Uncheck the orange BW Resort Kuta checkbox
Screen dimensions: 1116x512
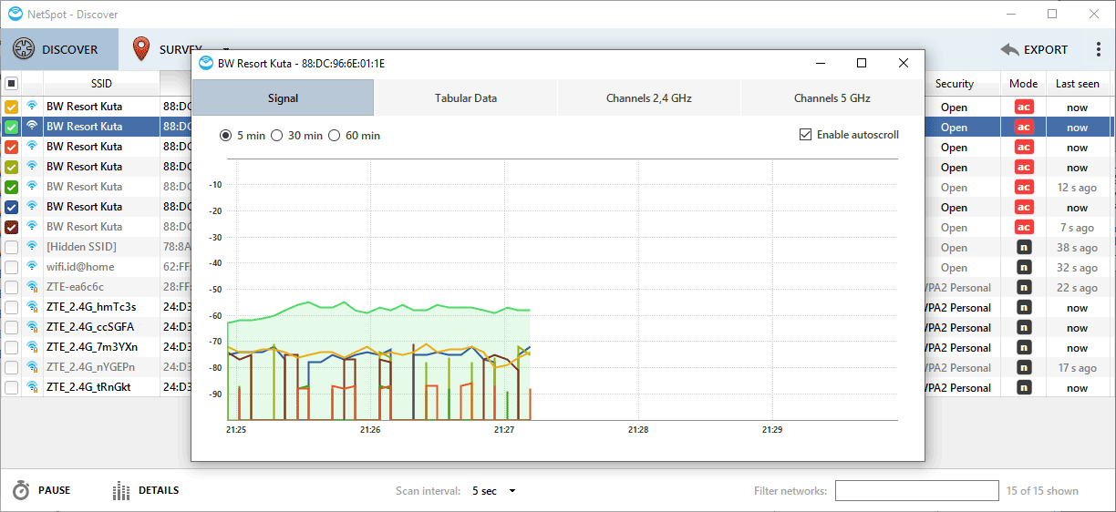coord(11,107)
